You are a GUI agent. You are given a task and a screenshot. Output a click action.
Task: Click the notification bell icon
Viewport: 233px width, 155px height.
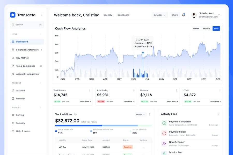pos(184,15)
